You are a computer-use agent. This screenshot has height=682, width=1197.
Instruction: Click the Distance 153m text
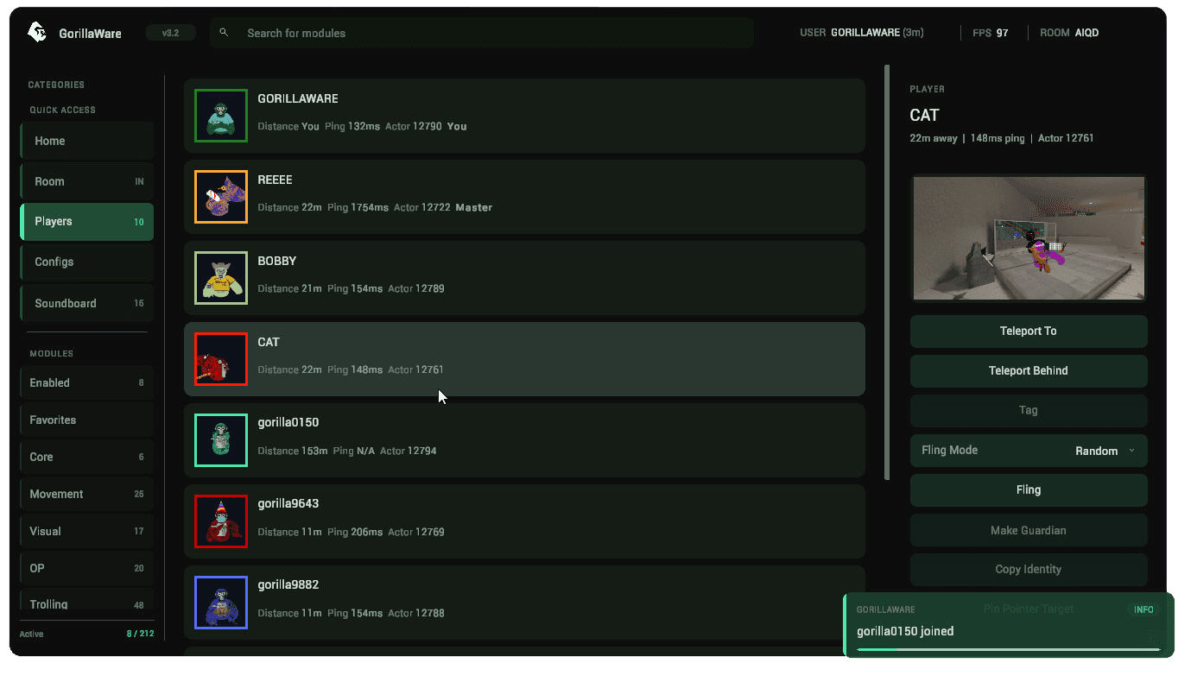tap(293, 451)
